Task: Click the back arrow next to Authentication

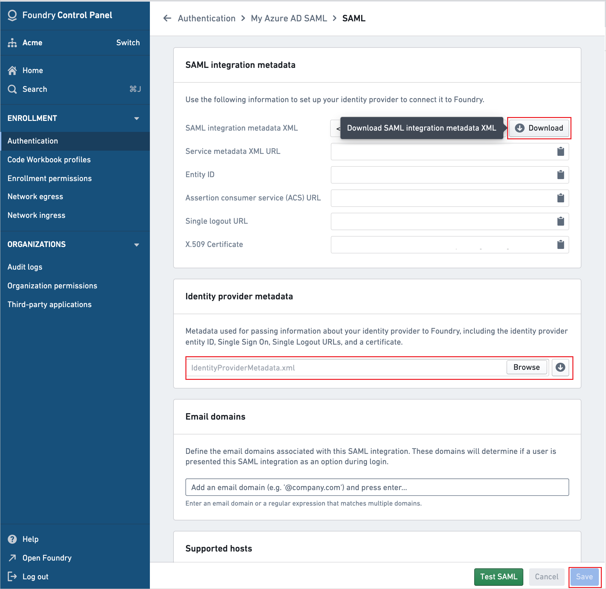Action: (x=167, y=18)
